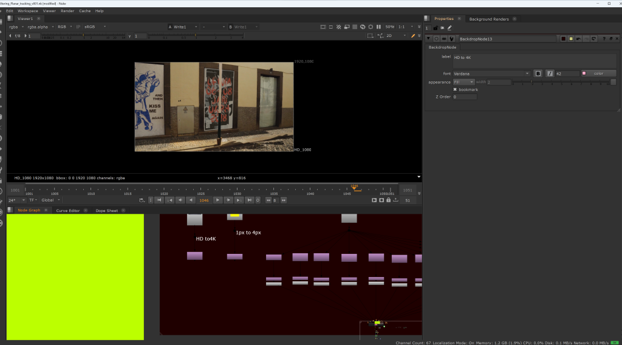Switch to the Curve Editor tab
The image size is (622, 345).
(68, 210)
